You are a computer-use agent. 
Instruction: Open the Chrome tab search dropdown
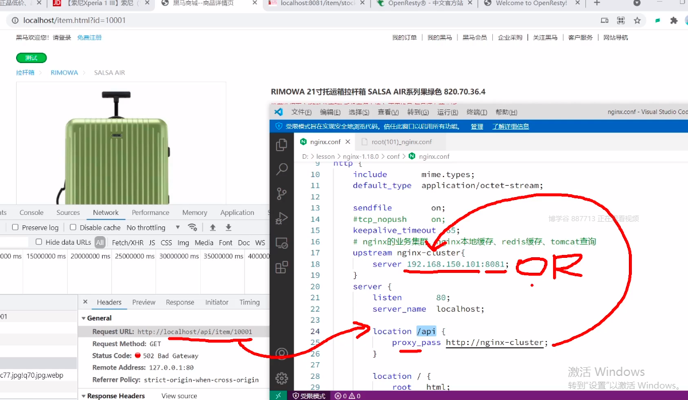point(637,3)
